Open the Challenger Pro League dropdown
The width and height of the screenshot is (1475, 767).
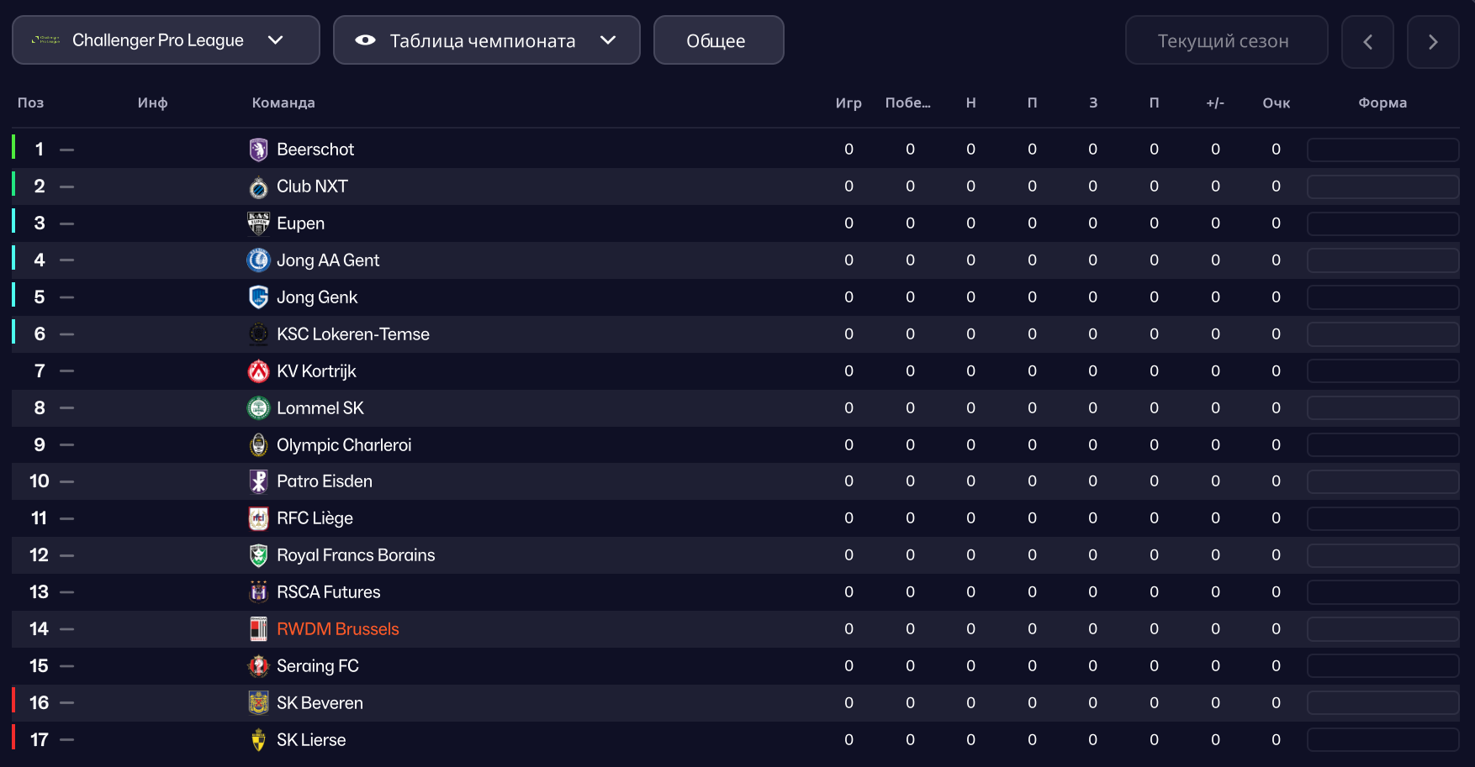[166, 40]
